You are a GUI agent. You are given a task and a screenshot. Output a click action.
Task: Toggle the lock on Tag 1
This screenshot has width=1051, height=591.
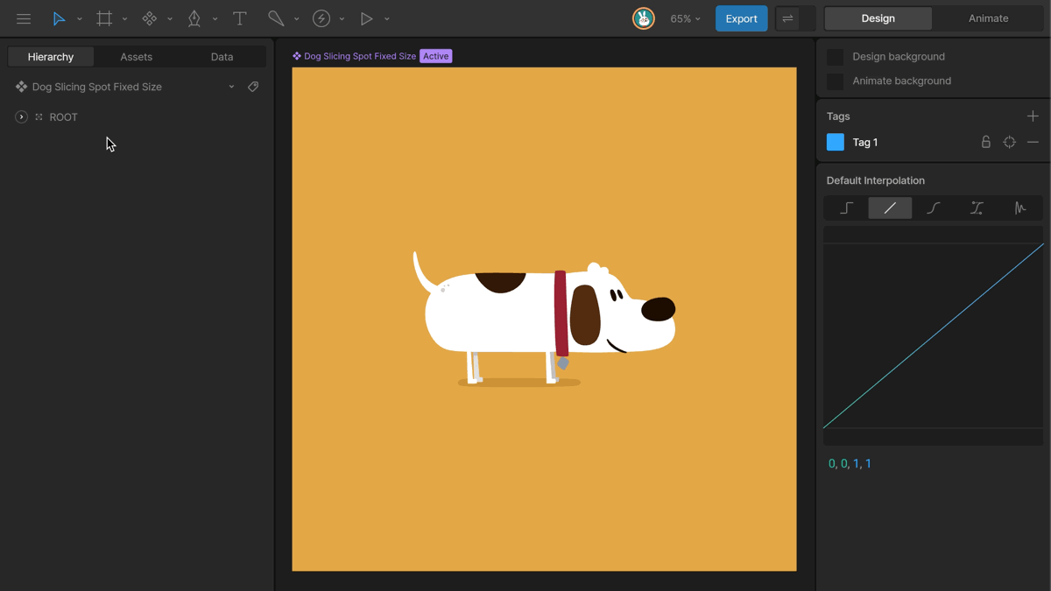pyautogui.click(x=985, y=142)
